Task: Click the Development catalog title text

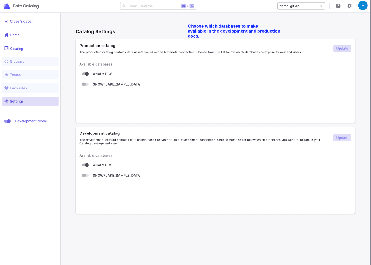Action: (x=100, y=133)
